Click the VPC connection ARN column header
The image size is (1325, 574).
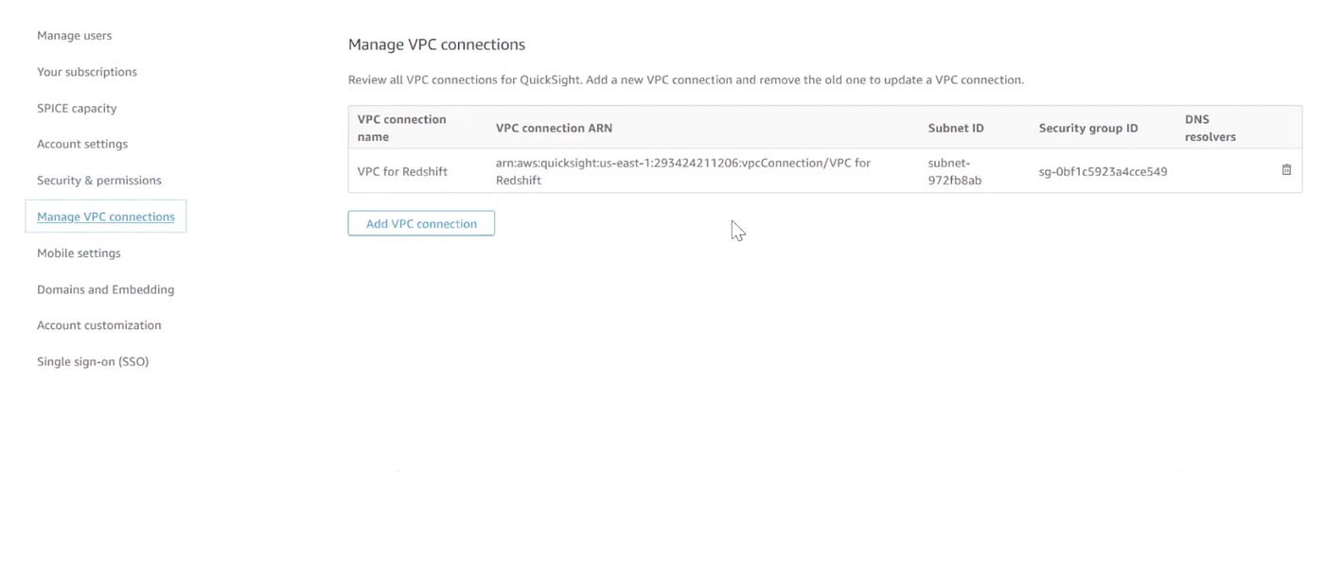pos(554,128)
